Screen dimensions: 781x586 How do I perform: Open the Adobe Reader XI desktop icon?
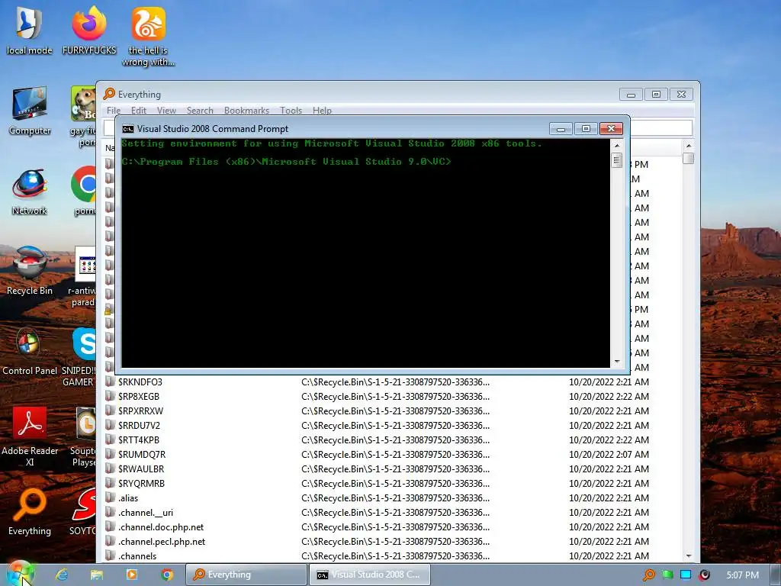click(x=30, y=437)
